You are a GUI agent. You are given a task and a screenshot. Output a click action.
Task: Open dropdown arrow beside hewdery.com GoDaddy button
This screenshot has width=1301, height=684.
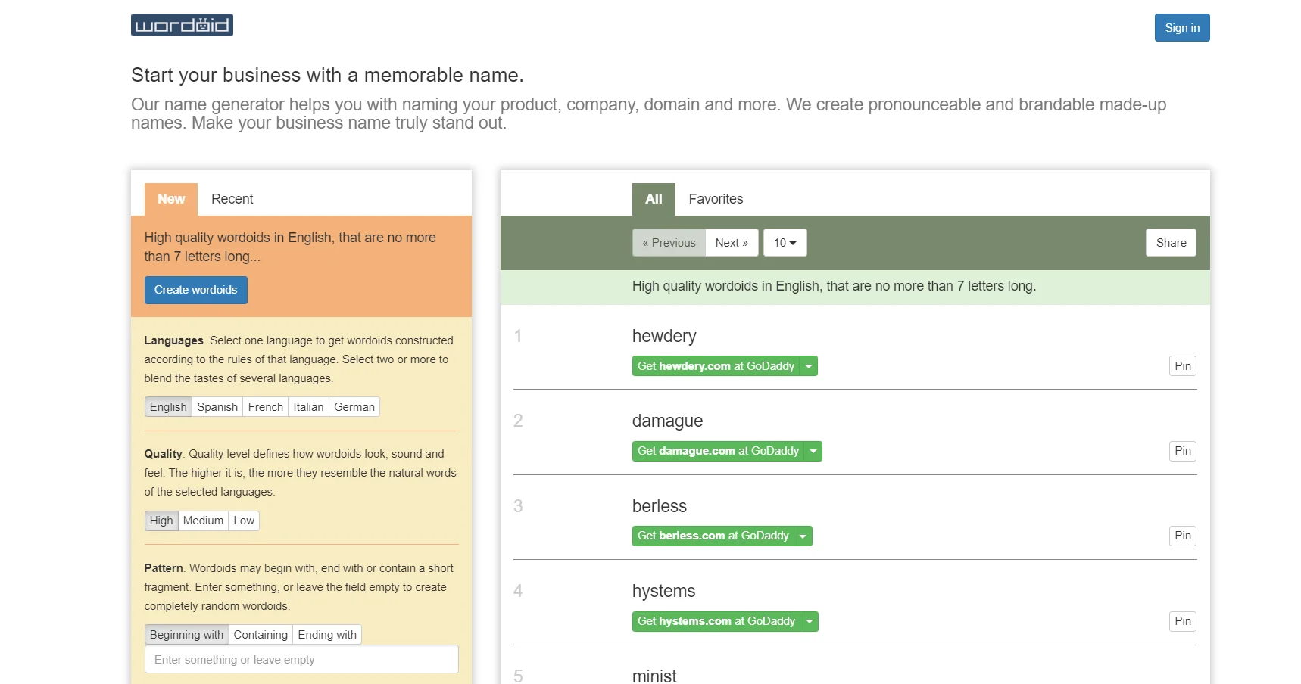pos(809,366)
